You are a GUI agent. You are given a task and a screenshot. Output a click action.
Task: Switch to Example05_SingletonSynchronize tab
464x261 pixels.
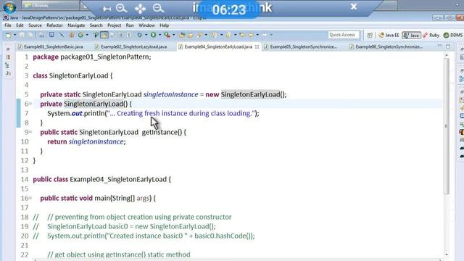302,46
